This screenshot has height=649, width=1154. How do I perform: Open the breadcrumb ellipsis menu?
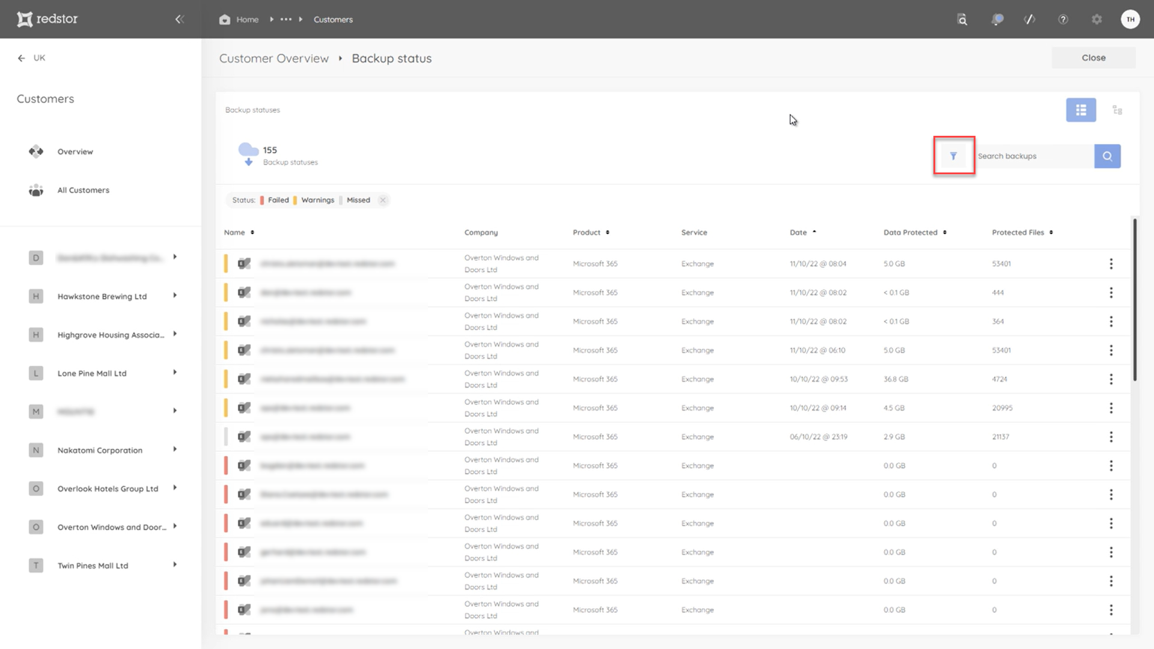pos(286,19)
